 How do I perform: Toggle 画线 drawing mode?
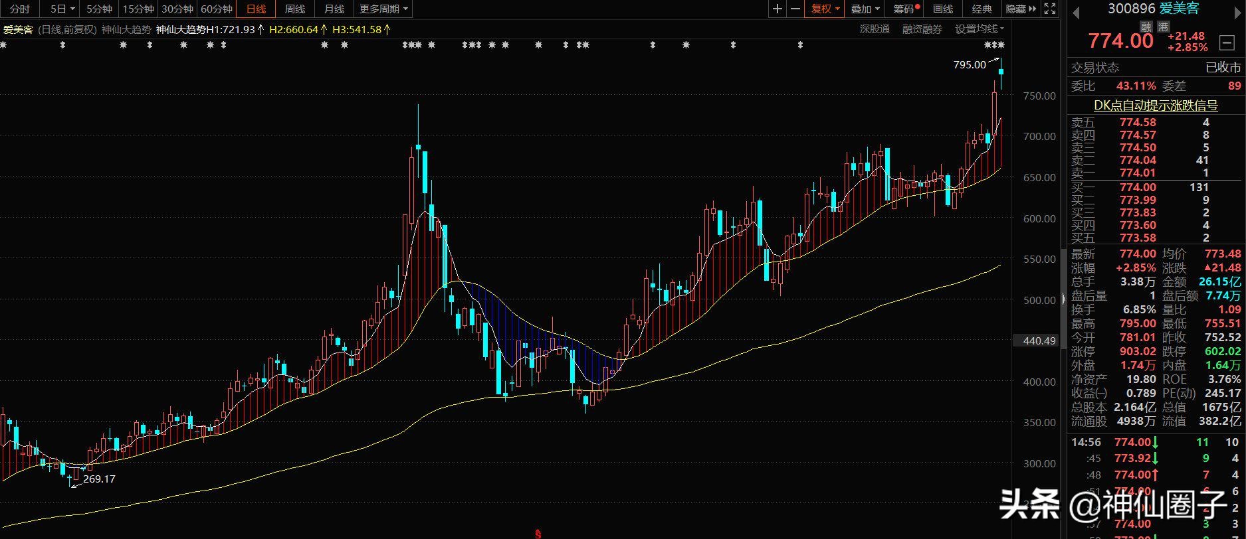point(943,9)
